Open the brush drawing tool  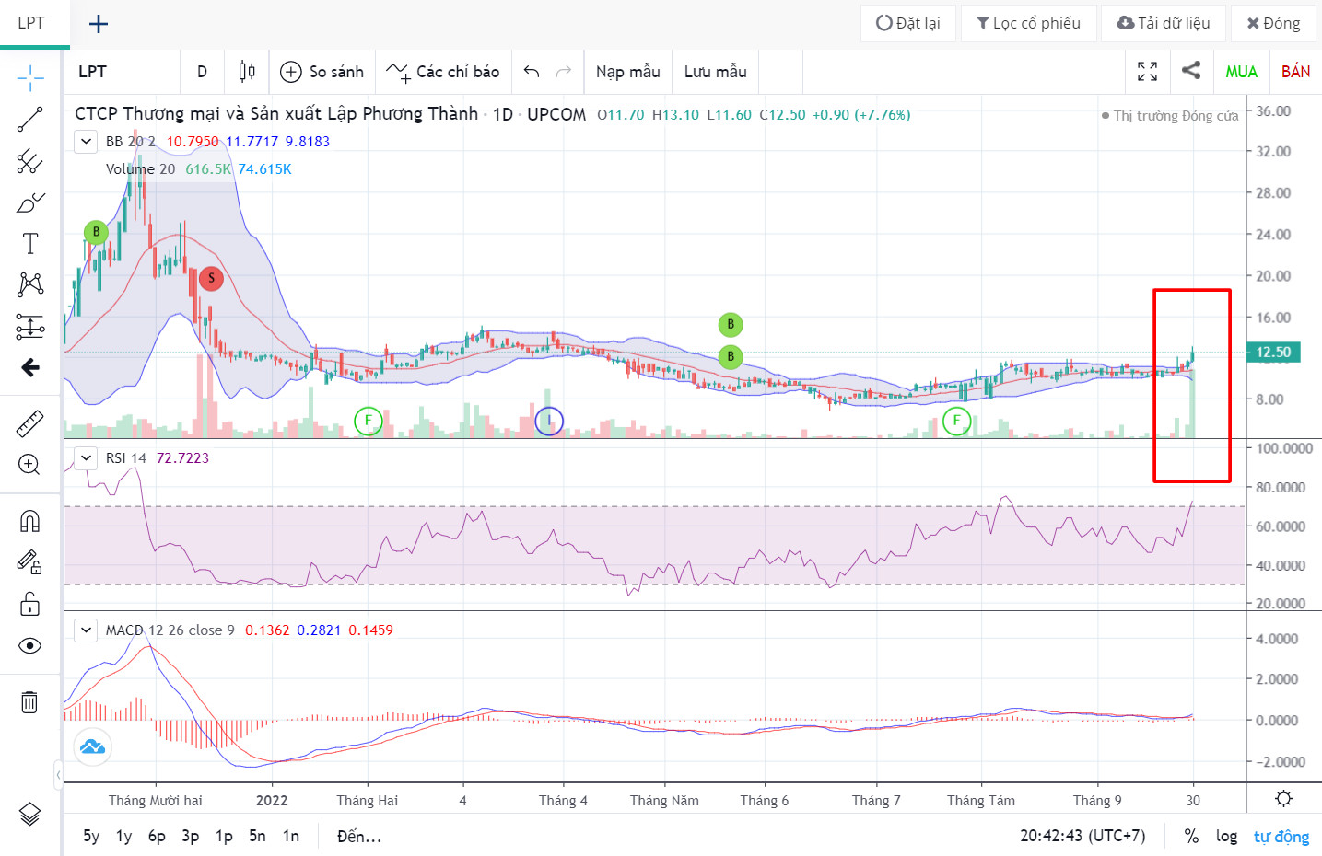point(29,203)
